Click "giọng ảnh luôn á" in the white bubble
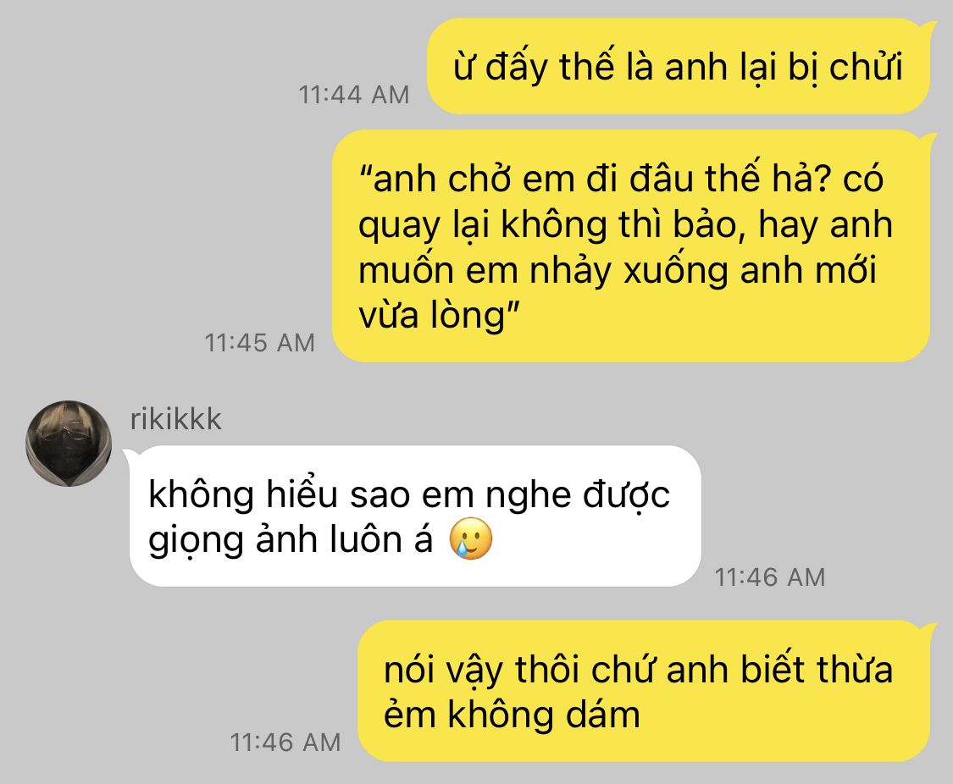Image resolution: width=953 pixels, height=784 pixels. pyautogui.click(x=291, y=540)
